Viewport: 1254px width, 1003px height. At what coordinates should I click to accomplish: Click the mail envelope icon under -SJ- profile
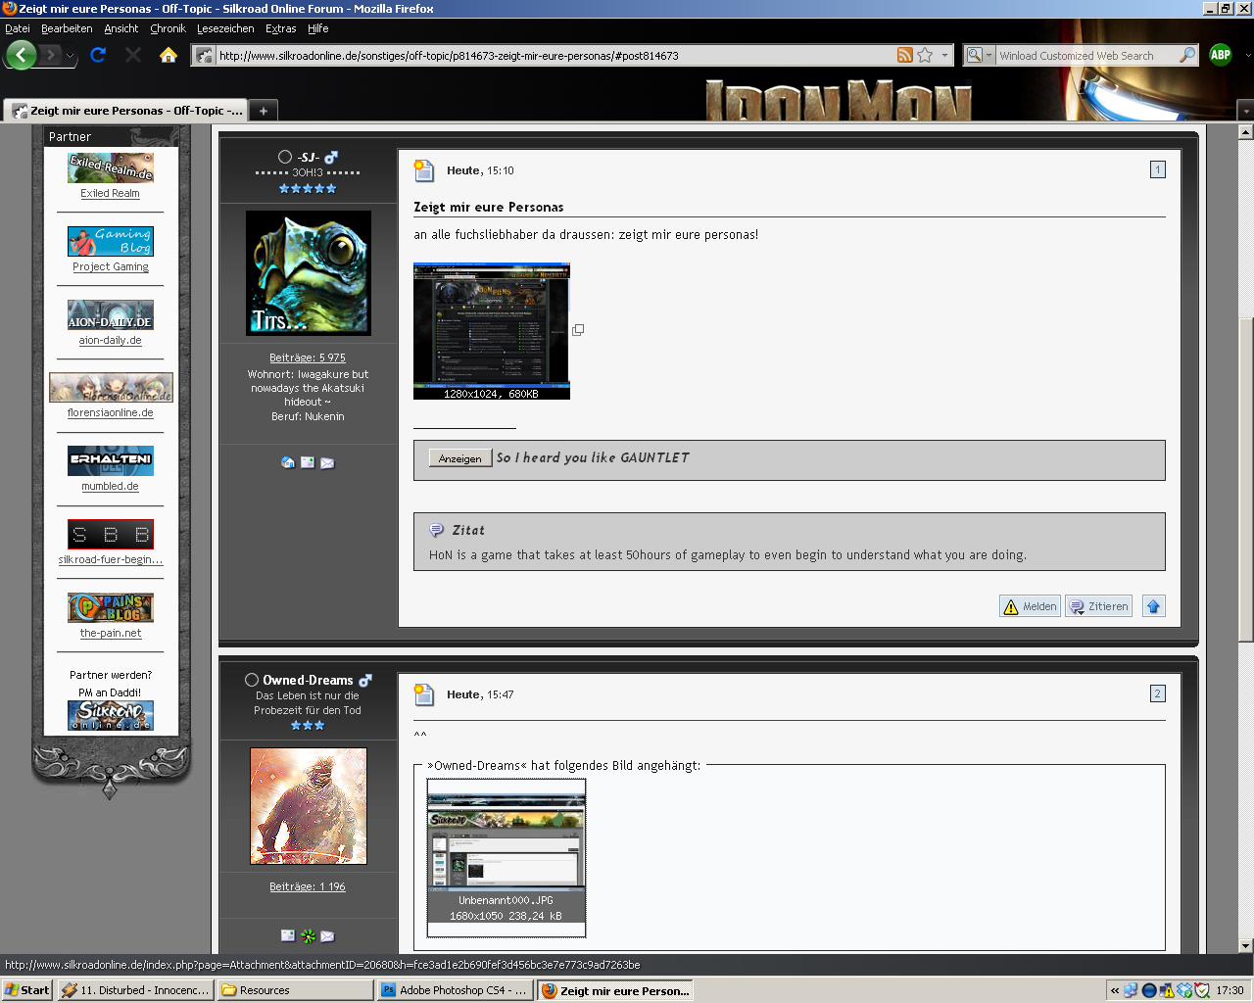327,463
